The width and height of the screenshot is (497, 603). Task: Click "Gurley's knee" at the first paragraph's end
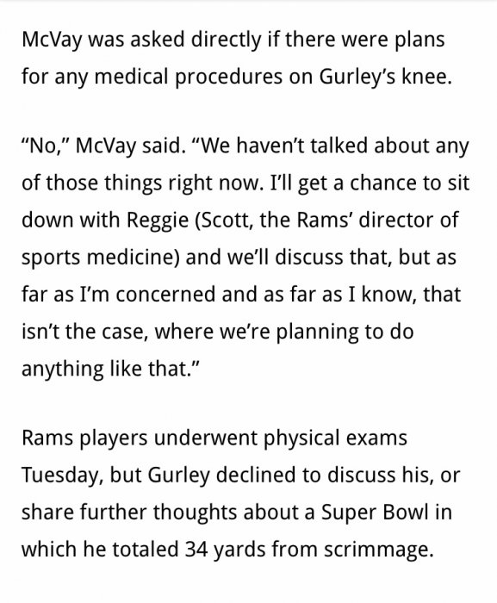385,77
